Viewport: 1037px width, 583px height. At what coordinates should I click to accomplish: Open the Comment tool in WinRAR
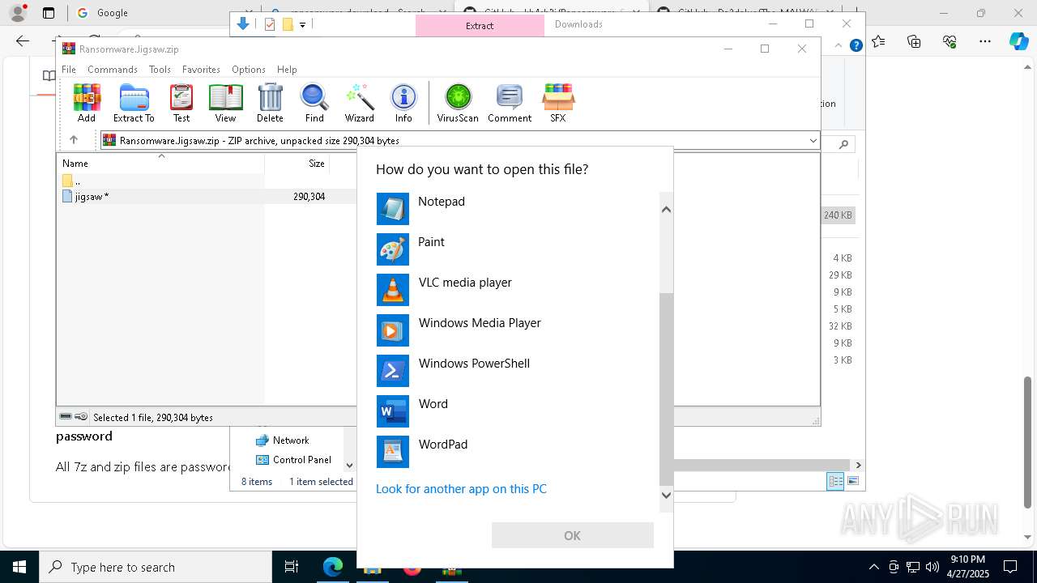click(510, 103)
